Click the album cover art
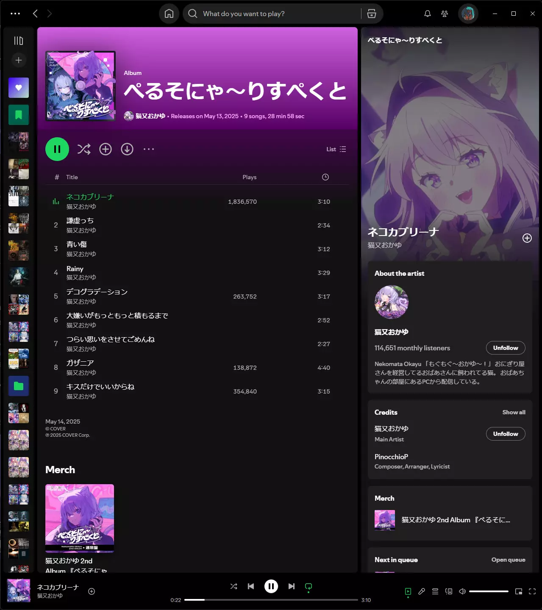 click(81, 86)
